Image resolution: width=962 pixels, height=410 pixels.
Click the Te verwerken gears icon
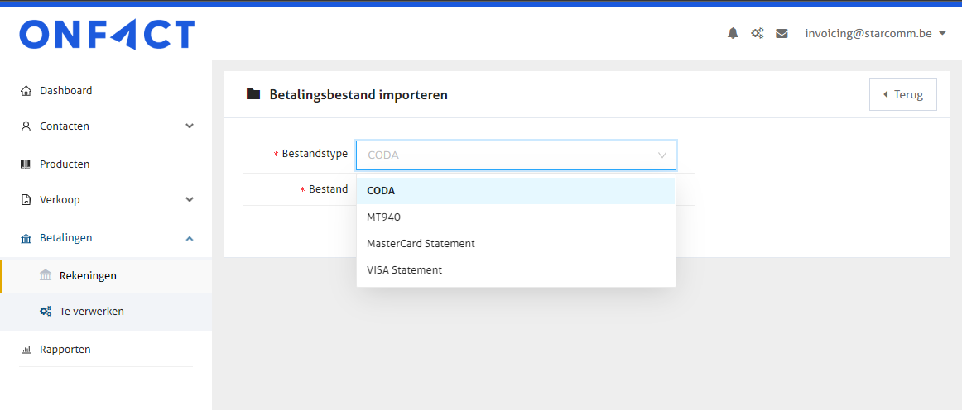coord(46,312)
